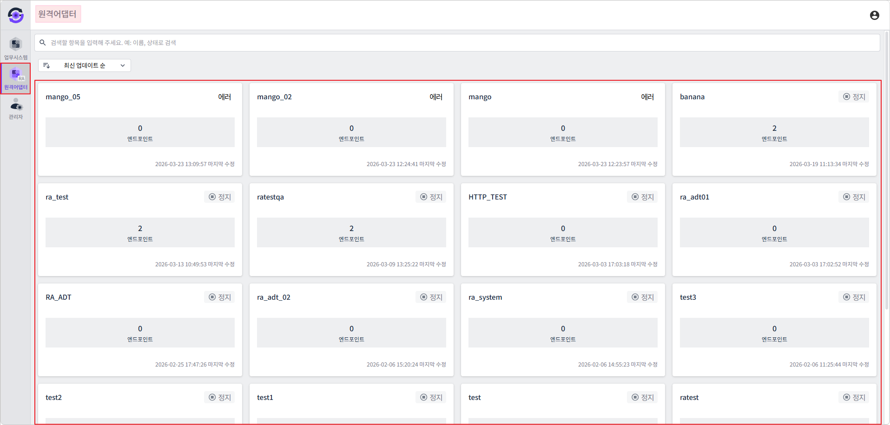This screenshot has height=425, width=890.
Task: Click the endpoint count box on HTTP_TEST
Action: click(563, 232)
